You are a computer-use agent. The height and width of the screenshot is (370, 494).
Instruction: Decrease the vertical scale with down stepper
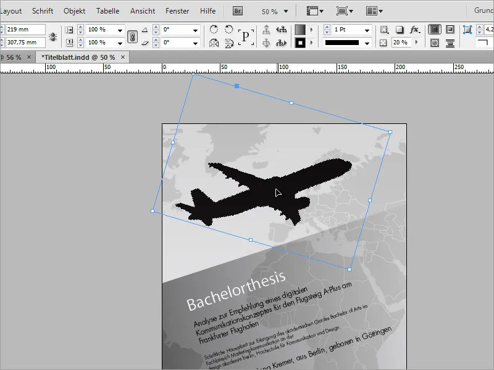(x=81, y=45)
